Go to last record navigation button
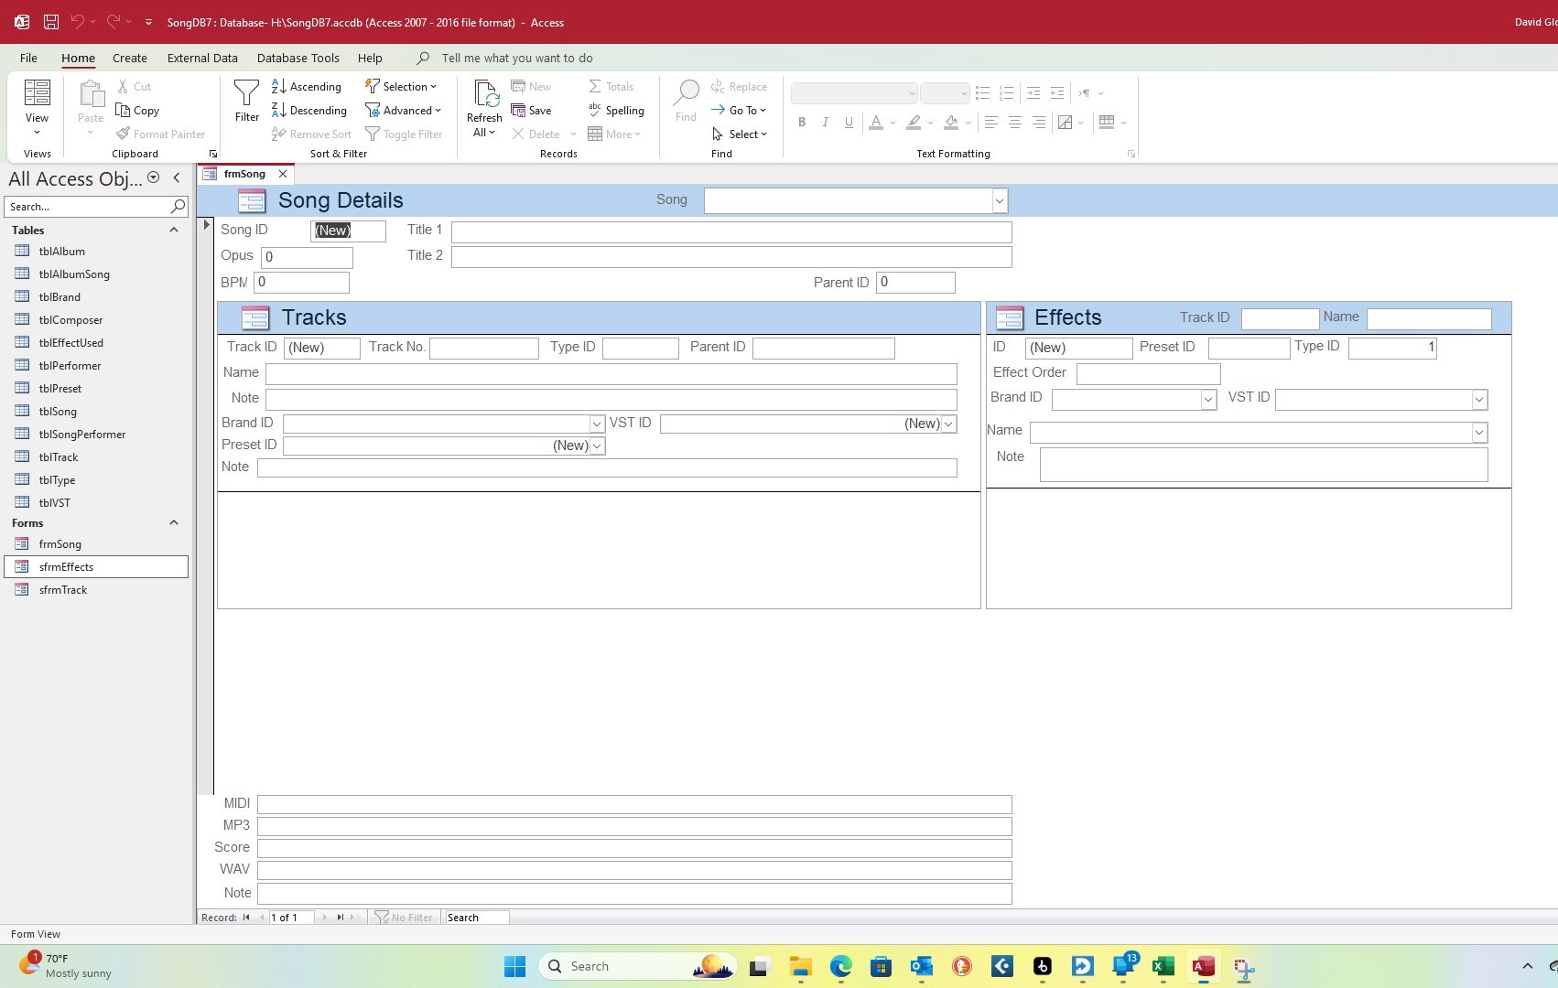 click(x=340, y=918)
